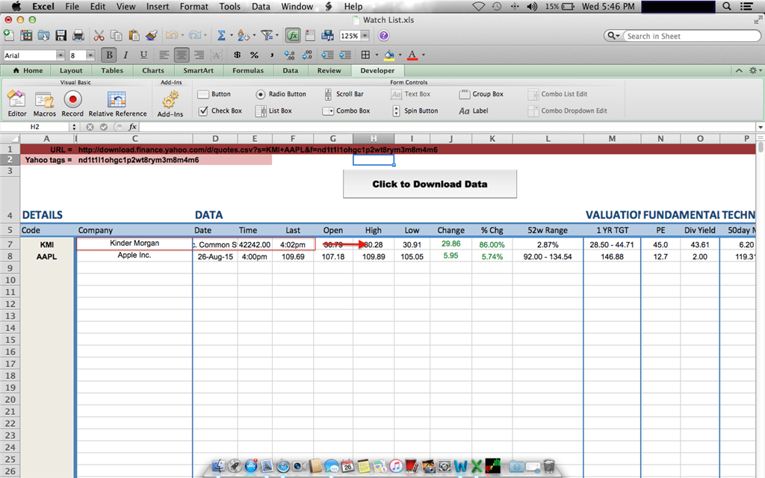Click to Download Data button

point(430,184)
